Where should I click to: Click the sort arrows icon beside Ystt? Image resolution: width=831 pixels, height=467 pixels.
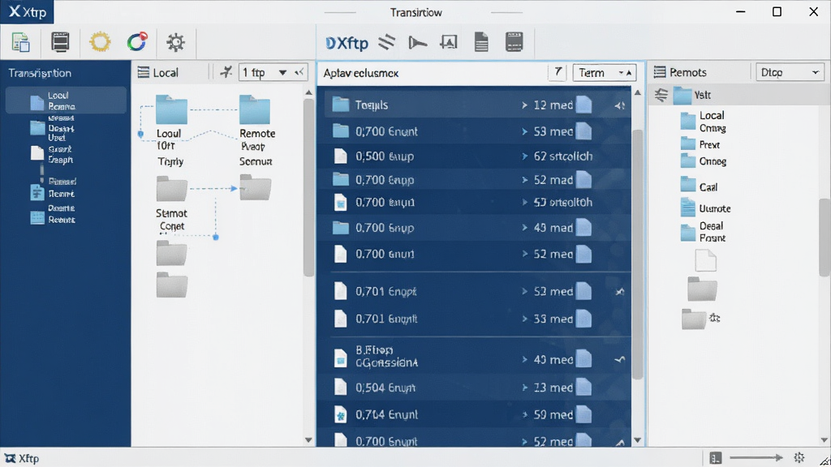(x=661, y=95)
